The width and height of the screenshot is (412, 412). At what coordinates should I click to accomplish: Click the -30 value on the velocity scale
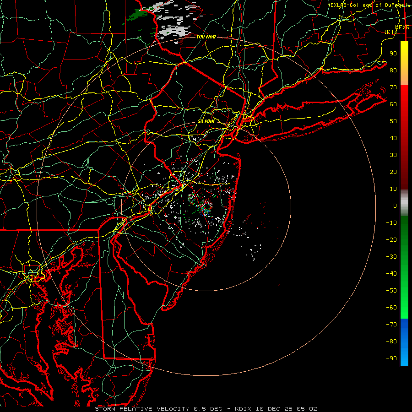(391, 257)
